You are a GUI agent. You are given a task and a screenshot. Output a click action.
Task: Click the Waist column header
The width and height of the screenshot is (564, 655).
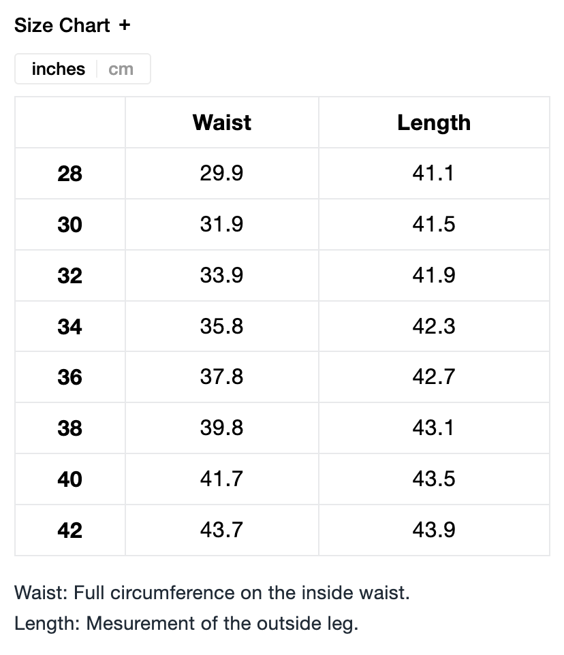pyautogui.click(x=221, y=123)
